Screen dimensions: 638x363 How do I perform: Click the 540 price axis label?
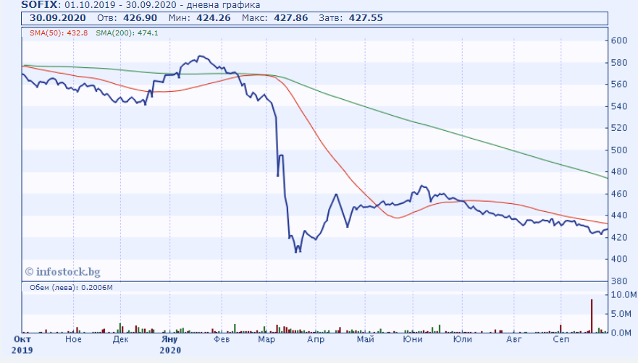coord(619,106)
